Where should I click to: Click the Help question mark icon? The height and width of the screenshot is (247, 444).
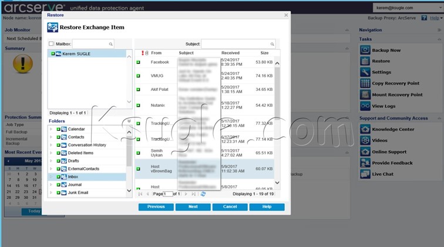point(424,18)
